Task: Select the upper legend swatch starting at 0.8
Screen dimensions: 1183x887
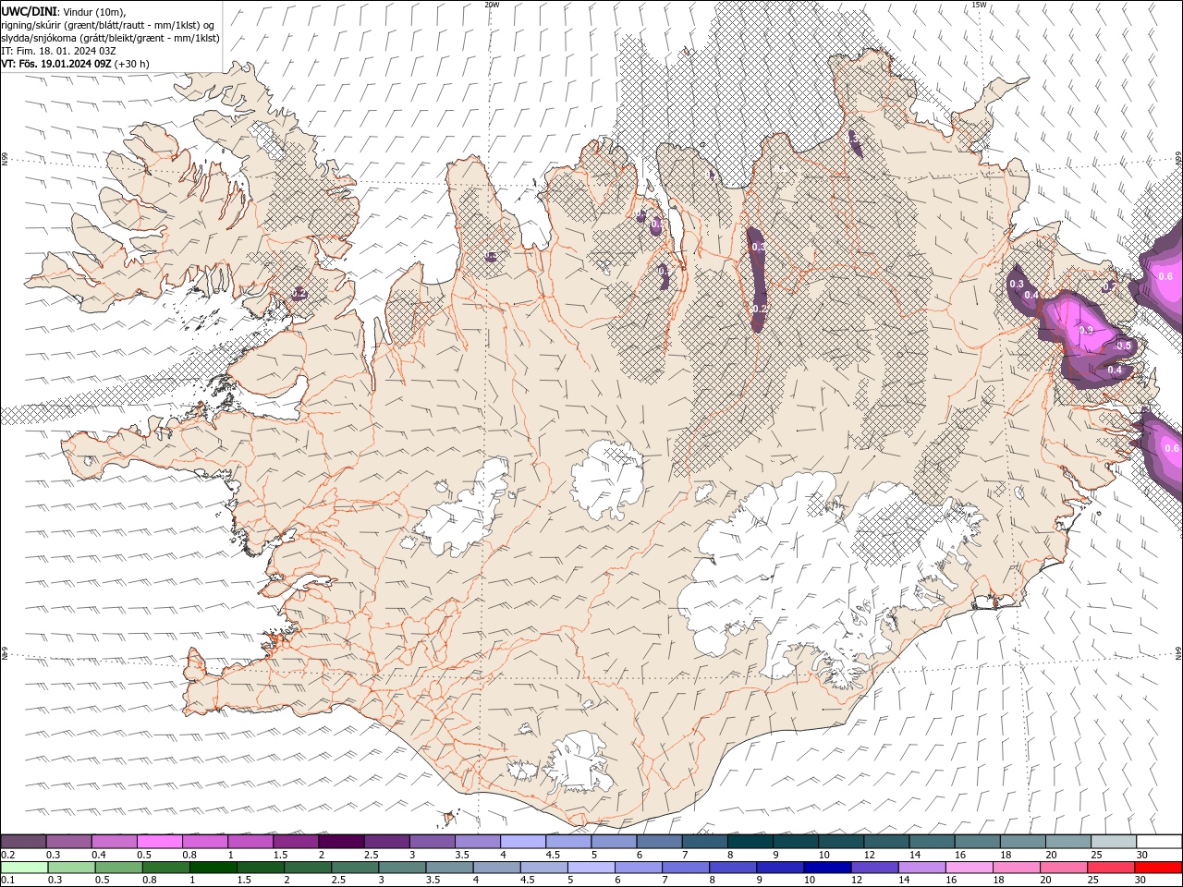Action: (x=204, y=842)
